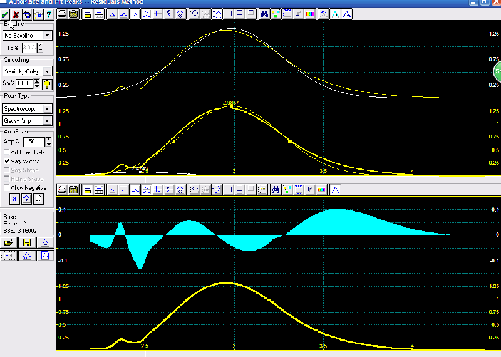The height and width of the screenshot is (357, 501).
Task: Open the rainbow color scheme icon in top toolbar
Action: pos(309,14)
